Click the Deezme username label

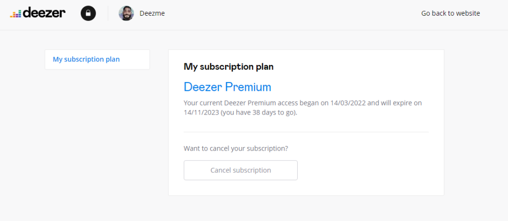click(152, 14)
